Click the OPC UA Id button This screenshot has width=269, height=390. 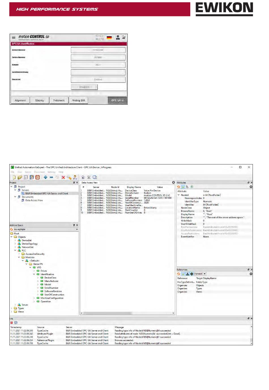point(117,100)
